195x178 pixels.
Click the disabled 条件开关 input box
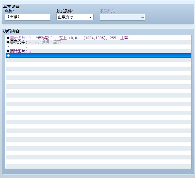point(122,17)
